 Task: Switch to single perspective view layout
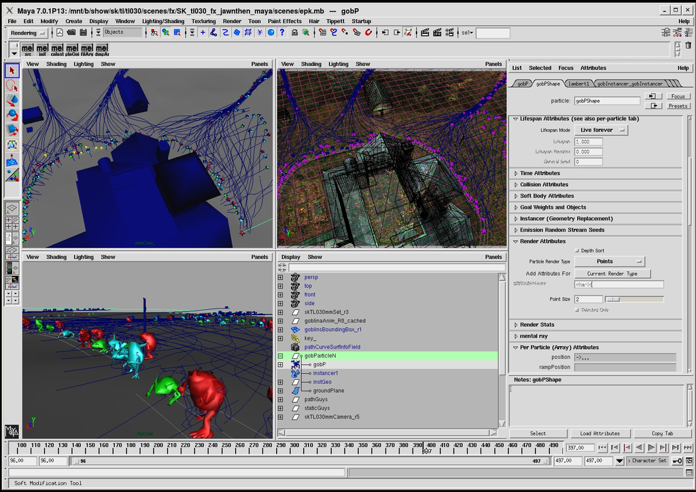[x=12, y=209]
